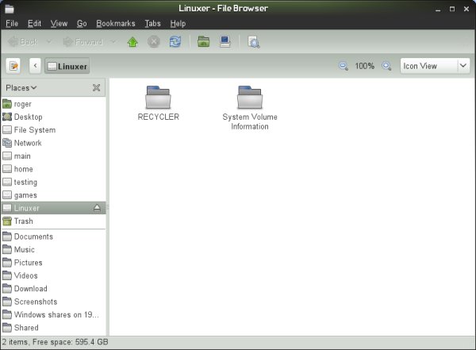Select the main volume in sidebar
This screenshot has height=350, width=476.
point(53,156)
